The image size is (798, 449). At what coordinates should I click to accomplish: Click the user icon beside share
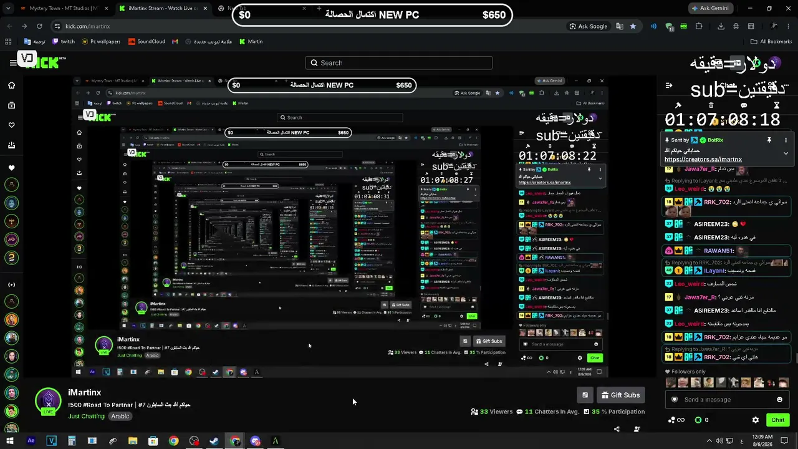637,429
